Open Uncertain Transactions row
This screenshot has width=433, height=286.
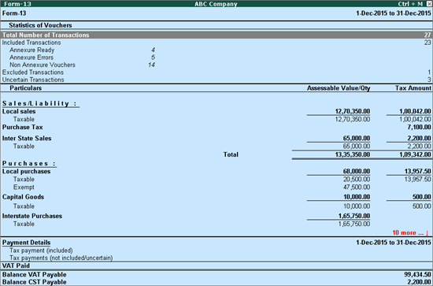point(216,80)
